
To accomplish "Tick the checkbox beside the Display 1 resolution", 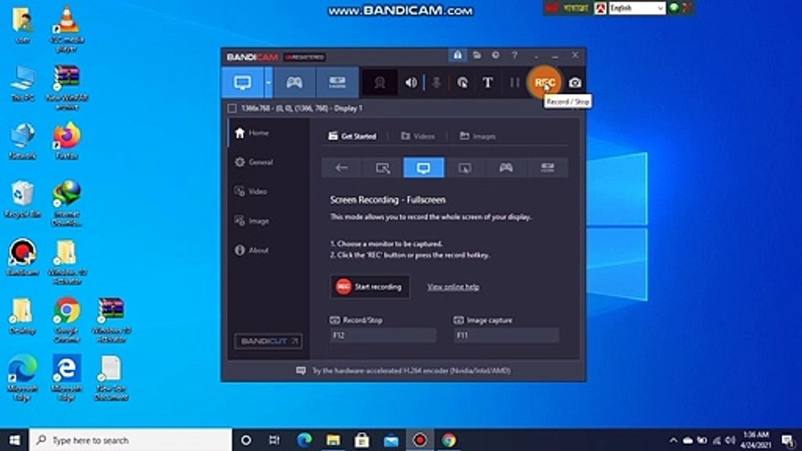I will 232,108.
